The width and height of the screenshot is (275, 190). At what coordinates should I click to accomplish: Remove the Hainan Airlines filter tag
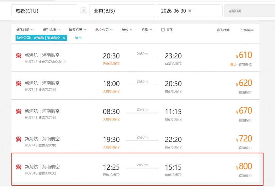pos(64,38)
